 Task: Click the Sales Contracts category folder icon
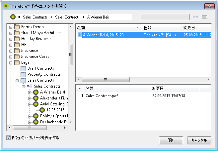point(23,80)
